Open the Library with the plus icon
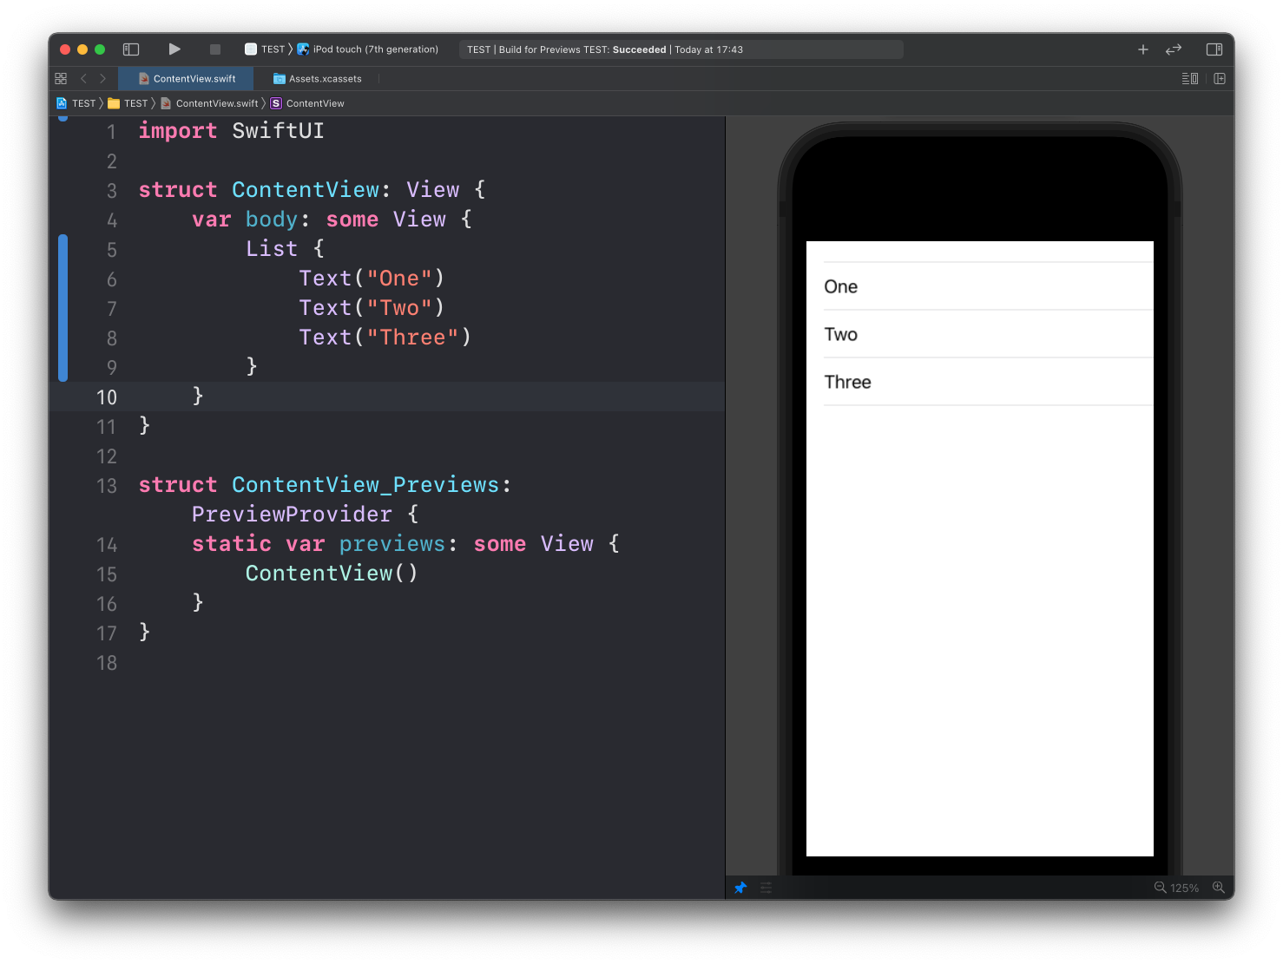Viewport: 1283px width, 964px height. [1143, 49]
